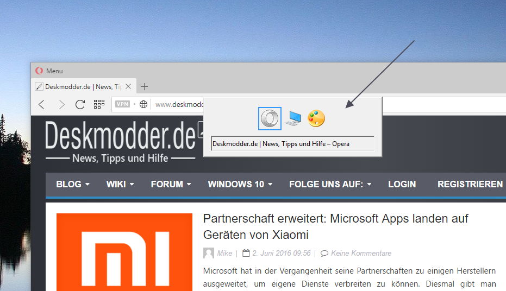506x291 pixels.
Task: Expand the WINDOWS 10 dropdown menu
Action: tap(240, 184)
